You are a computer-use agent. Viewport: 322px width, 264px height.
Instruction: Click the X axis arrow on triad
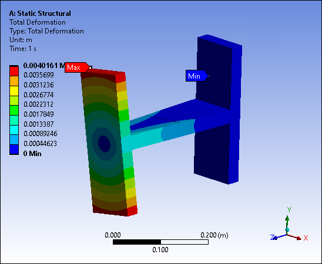296,237
